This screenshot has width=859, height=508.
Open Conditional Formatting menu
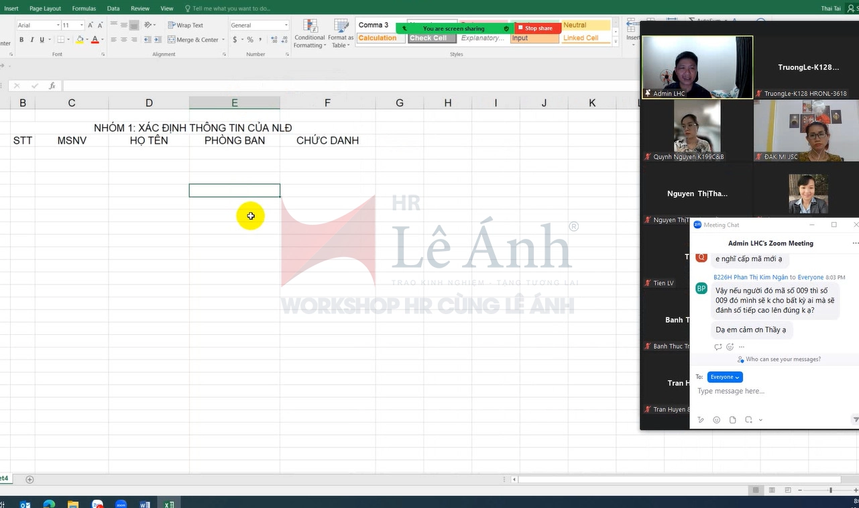310,34
